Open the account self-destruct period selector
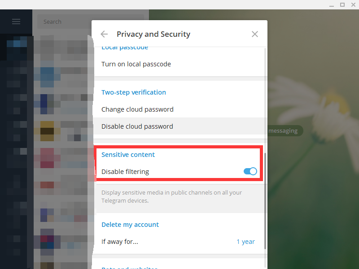Image resolution: width=359 pixels, height=269 pixels. (x=245, y=241)
